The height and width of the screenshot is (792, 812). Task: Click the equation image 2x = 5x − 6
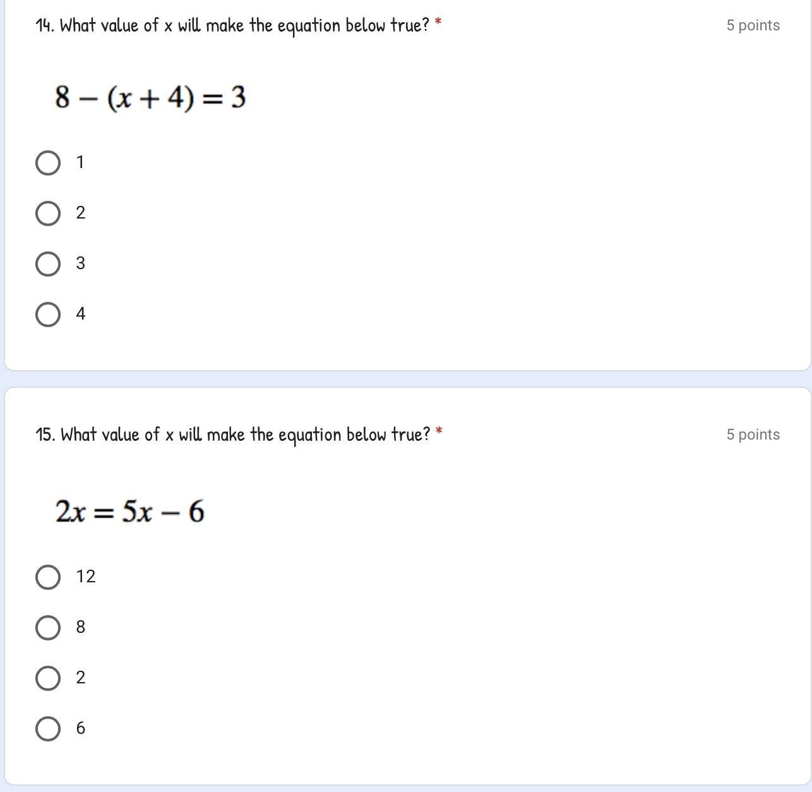pos(130,512)
